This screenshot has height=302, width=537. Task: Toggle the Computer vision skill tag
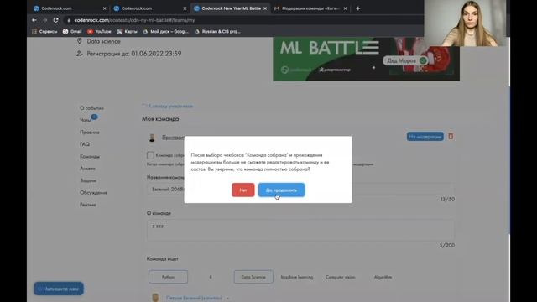[x=340, y=277]
